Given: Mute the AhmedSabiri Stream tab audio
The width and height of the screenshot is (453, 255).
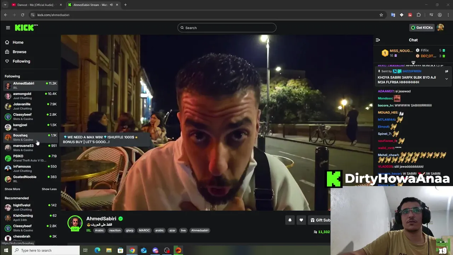Looking at the screenshot, I should [111, 5].
